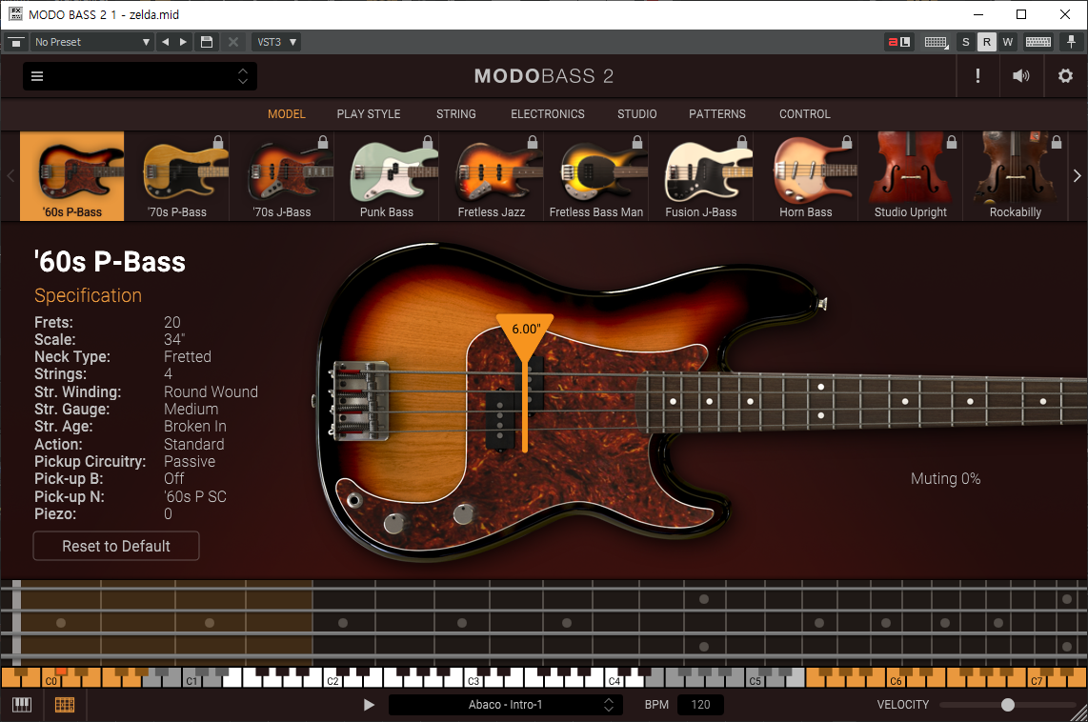The image size is (1088, 722).
Task: Choose the Fretless Jazz model thumbnail
Action: pos(492,176)
